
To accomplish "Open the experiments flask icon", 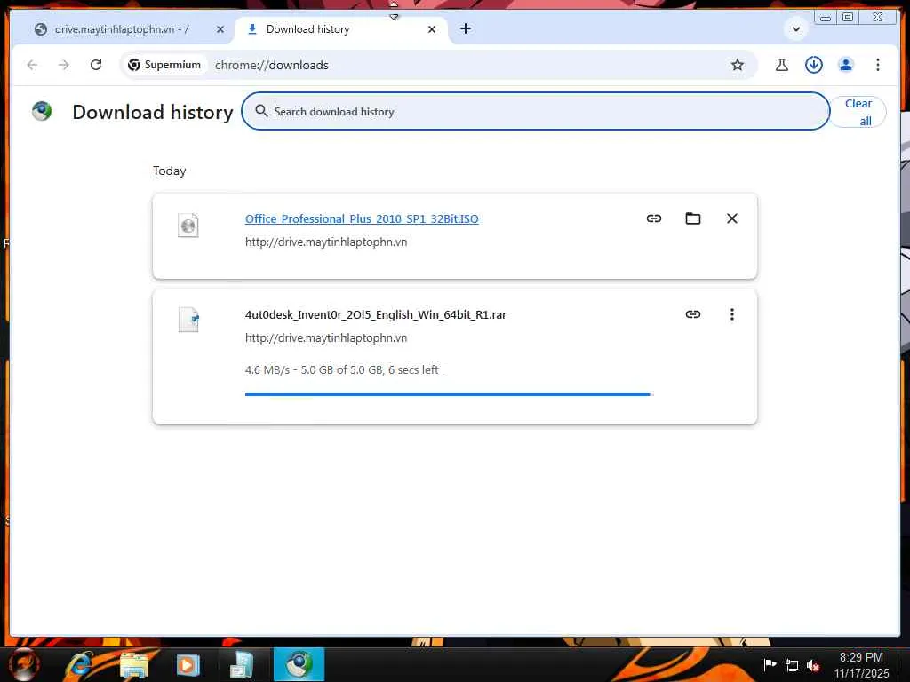I will (782, 65).
